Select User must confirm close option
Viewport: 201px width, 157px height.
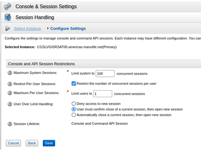click(74, 109)
